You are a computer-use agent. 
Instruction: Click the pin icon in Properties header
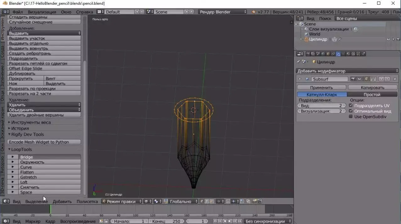(x=299, y=62)
